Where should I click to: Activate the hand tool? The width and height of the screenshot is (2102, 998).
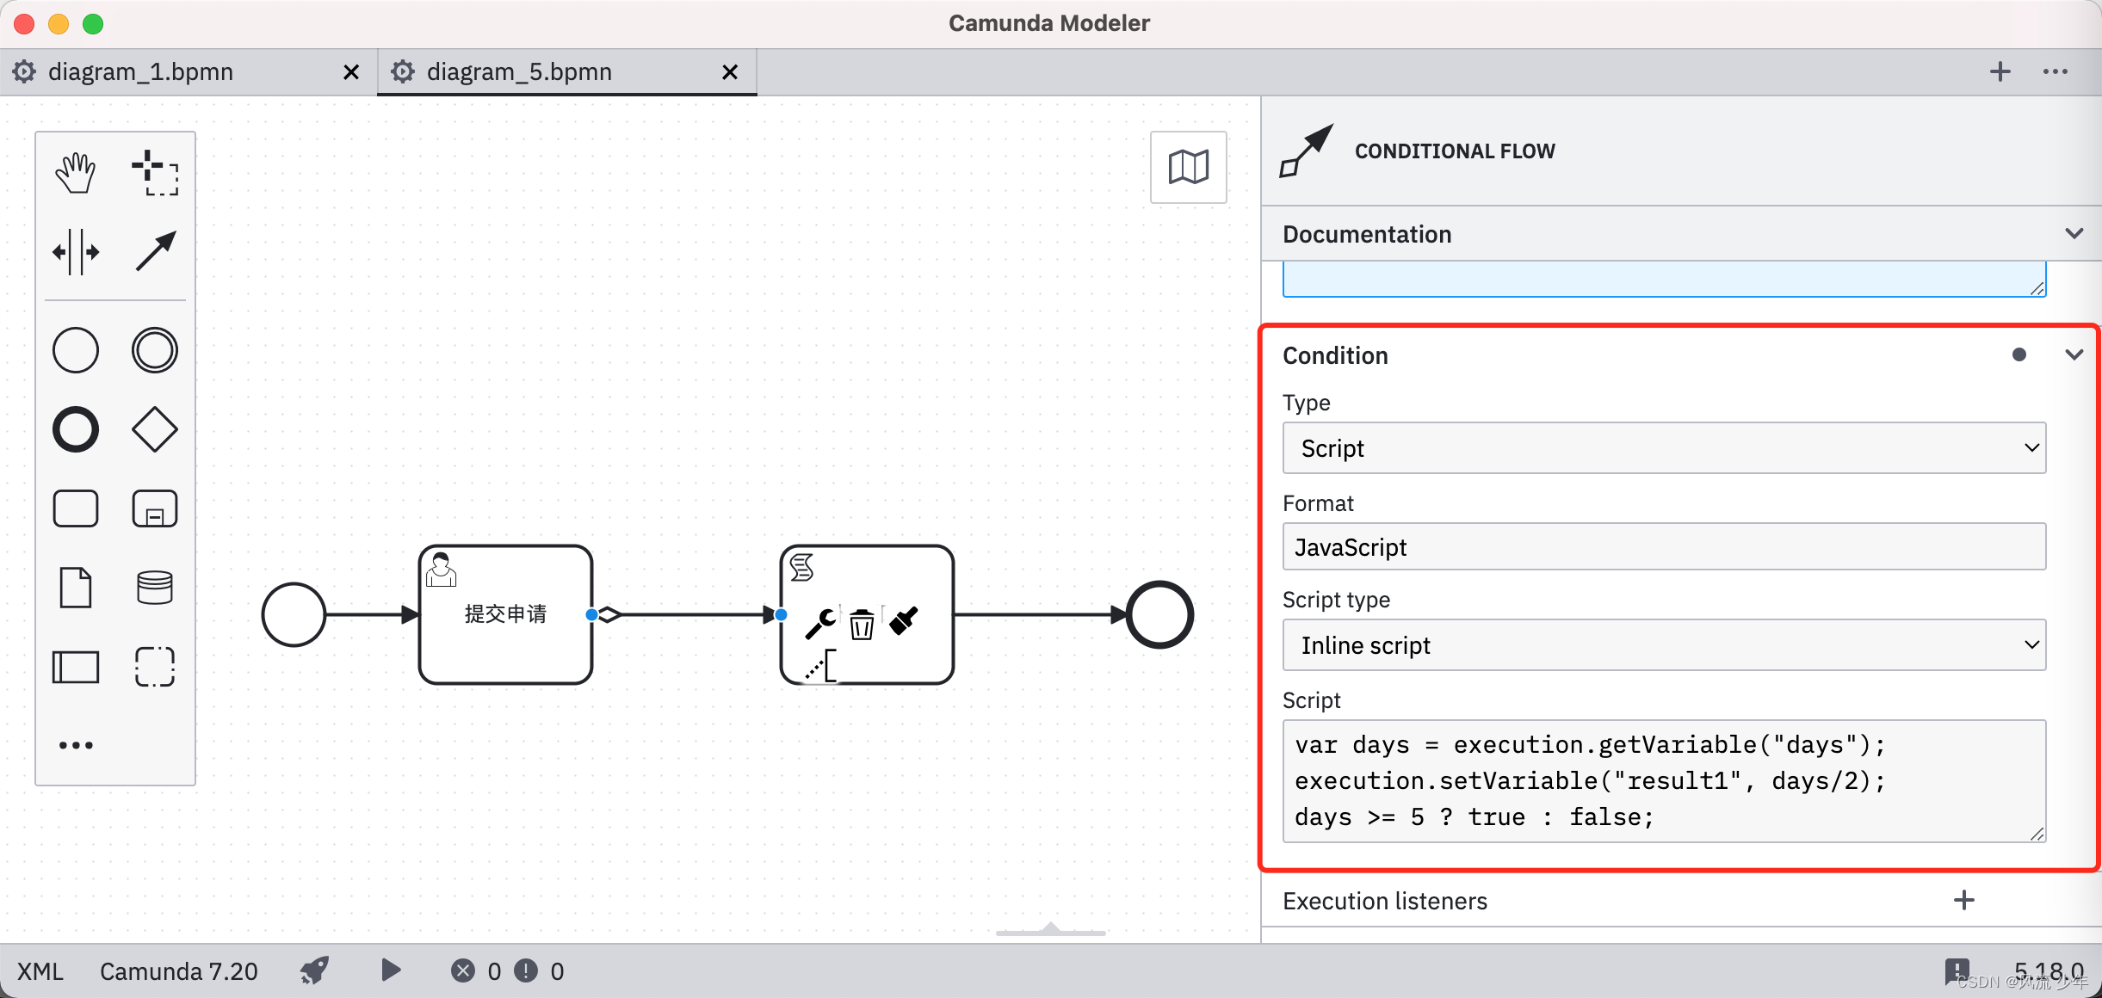(x=76, y=173)
